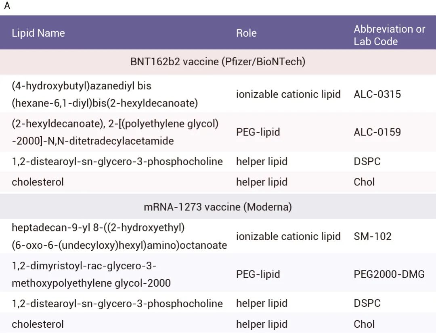Viewport: 436px width, 333px height.
Task: Click the ionizable cationic lipid role for ALC-0315
Action: 288,94
